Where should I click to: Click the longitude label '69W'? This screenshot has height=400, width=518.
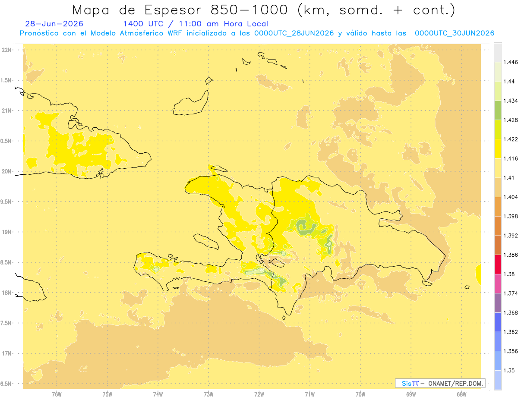[411, 394]
